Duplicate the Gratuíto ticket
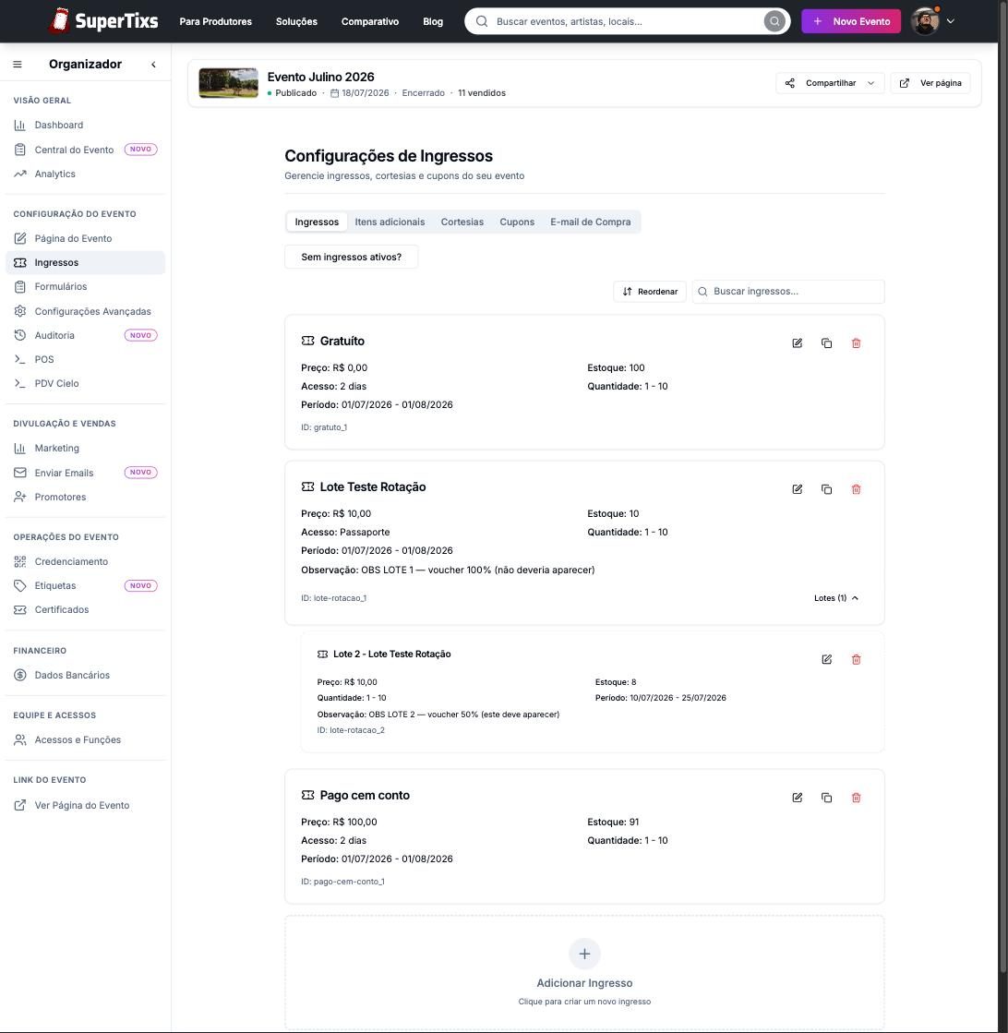The image size is (1008, 1033). [x=827, y=343]
